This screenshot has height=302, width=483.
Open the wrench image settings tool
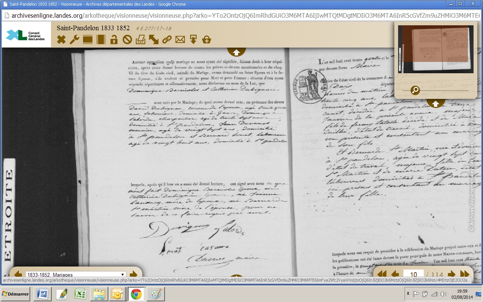pyautogui.click(x=74, y=40)
